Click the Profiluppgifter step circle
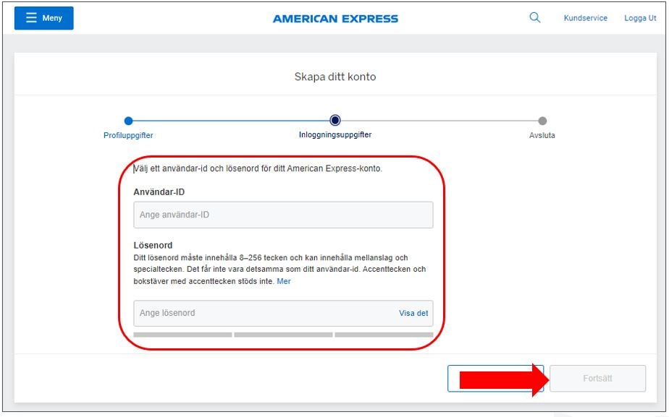Image resolution: width=669 pixels, height=417 pixels. (x=128, y=121)
